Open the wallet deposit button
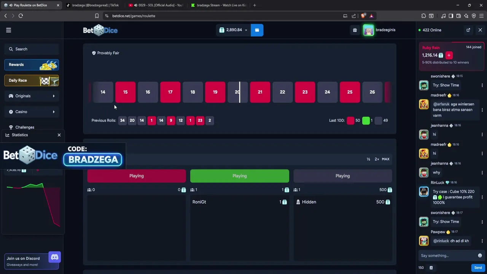487x274 pixels. (257, 30)
